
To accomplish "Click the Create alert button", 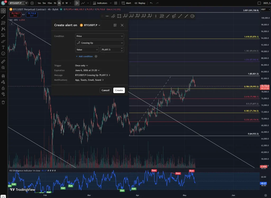I will point(119,90).
